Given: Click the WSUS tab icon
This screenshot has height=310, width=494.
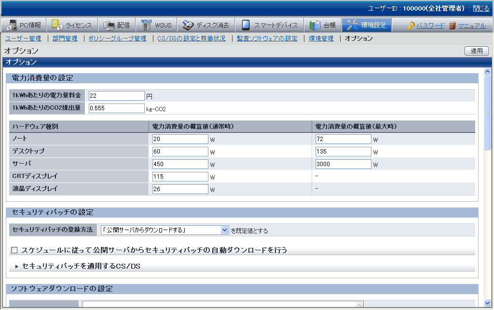Looking at the screenshot, I should tap(147, 26).
